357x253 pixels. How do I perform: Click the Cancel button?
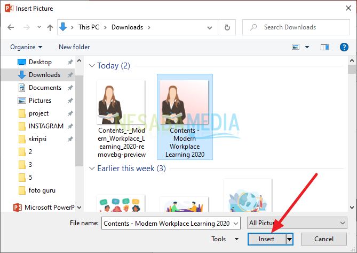(x=324, y=239)
